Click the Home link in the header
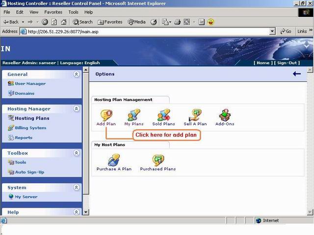The width and height of the screenshot is (314, 235). tap(263, 63)
